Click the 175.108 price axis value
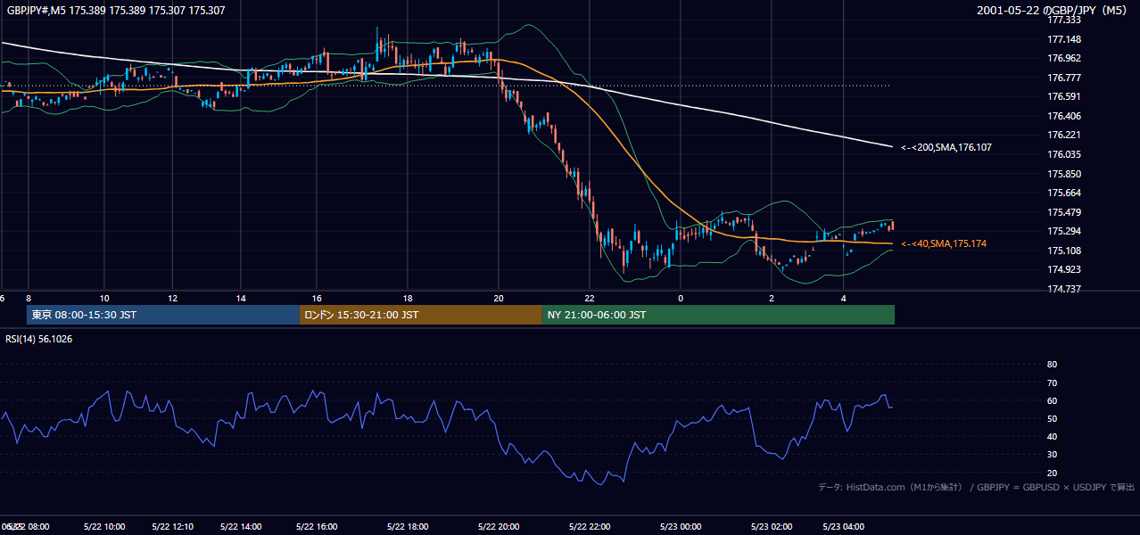Image resolution: width=1140 pixels, height=535 pixels. [x=1064, y=251]
